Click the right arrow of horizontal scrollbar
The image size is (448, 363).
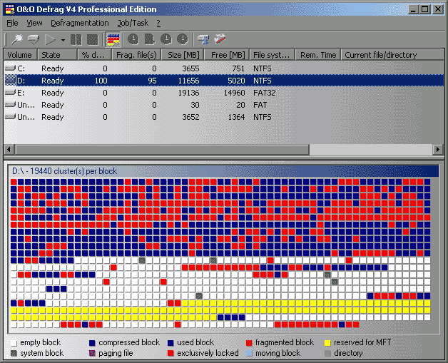coord(438,149)
